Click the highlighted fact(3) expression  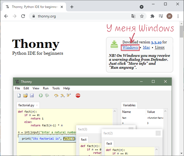(x=69, y=139)
